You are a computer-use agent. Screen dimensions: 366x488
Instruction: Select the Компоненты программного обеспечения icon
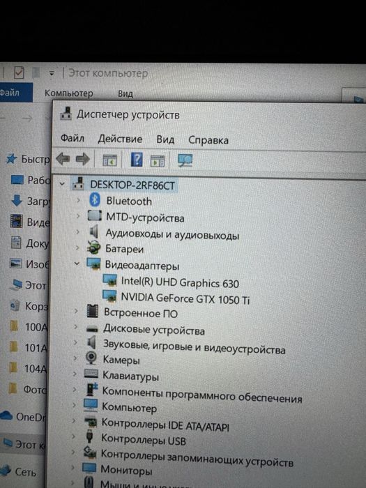point(91,389)
